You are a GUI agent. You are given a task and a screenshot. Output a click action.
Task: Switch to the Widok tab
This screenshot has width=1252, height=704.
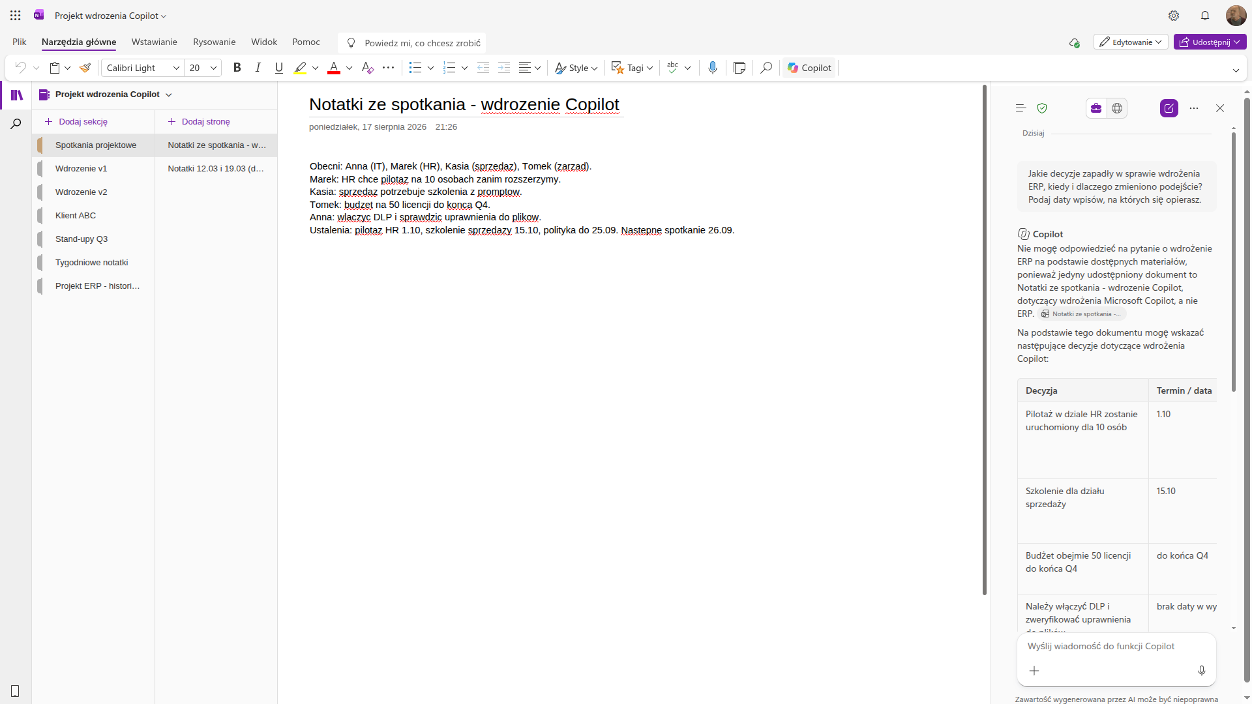click(x=264, y=42)
